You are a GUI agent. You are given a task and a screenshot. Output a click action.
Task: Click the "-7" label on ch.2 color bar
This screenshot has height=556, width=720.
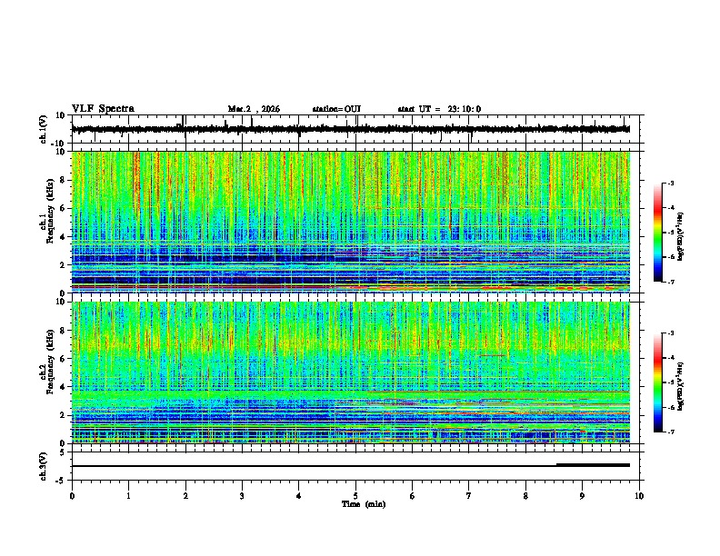(670, 432)
